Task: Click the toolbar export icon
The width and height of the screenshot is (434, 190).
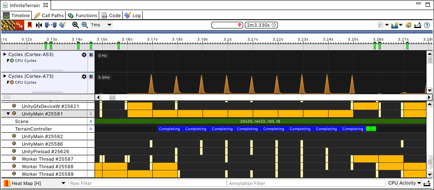Action: pyautogui.click(x=418, y=25)
